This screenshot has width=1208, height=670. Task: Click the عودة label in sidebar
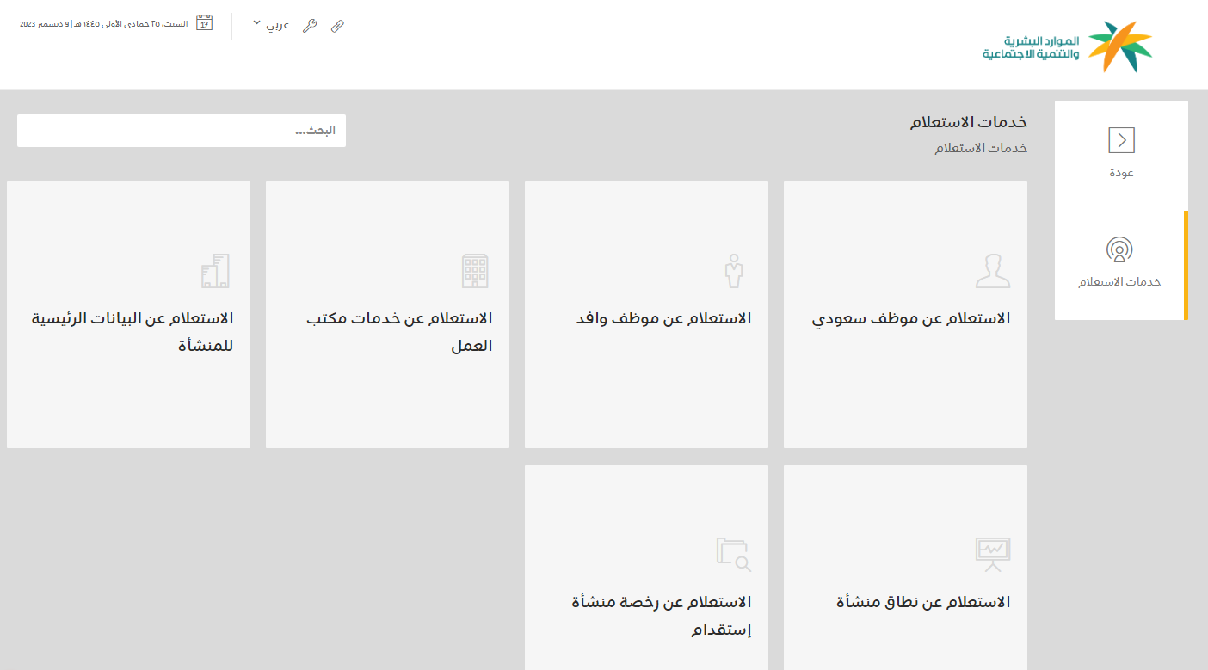point(1121,173)
